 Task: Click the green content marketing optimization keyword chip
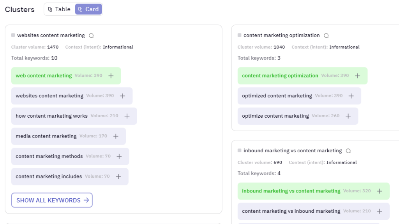pos(302,76)
